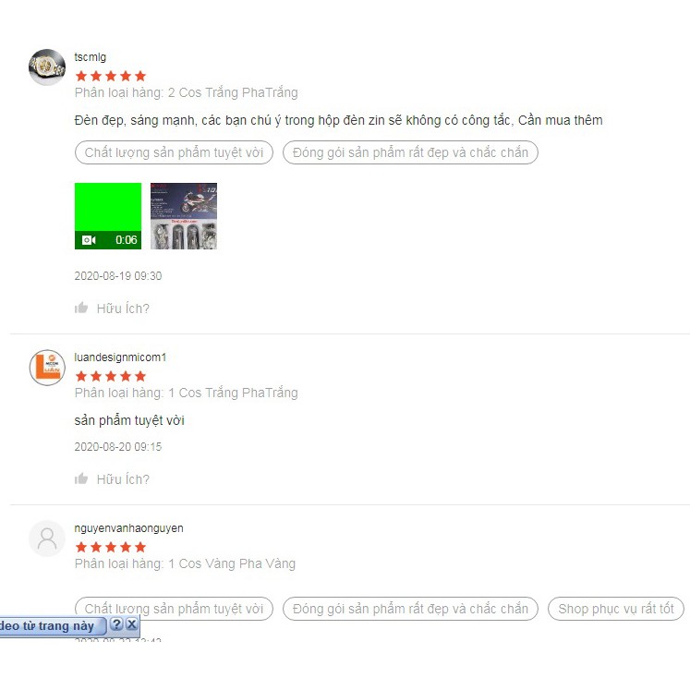Screen dimensions: 690x690
Task: Click 'Shop phục vụ rất tốt' tag
Action: (x=616, y=609)
